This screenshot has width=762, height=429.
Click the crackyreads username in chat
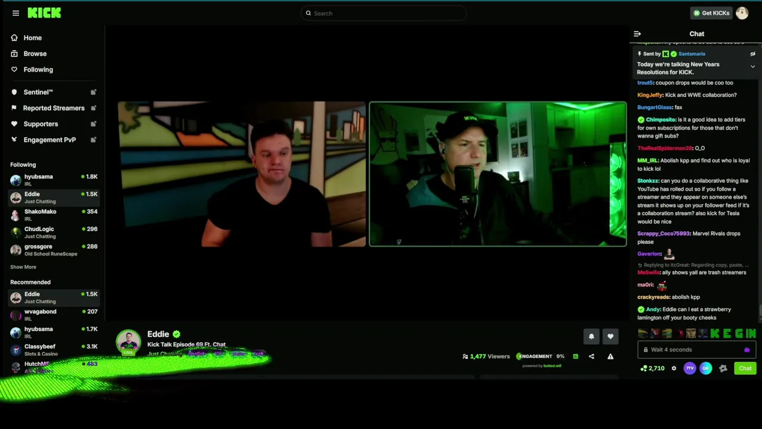(x=654, y=297)
